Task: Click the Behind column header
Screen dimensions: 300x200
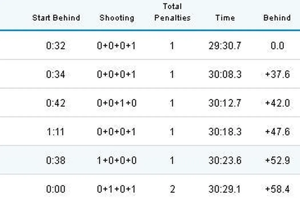Action: pyautogui.click(x=277, y=18)
